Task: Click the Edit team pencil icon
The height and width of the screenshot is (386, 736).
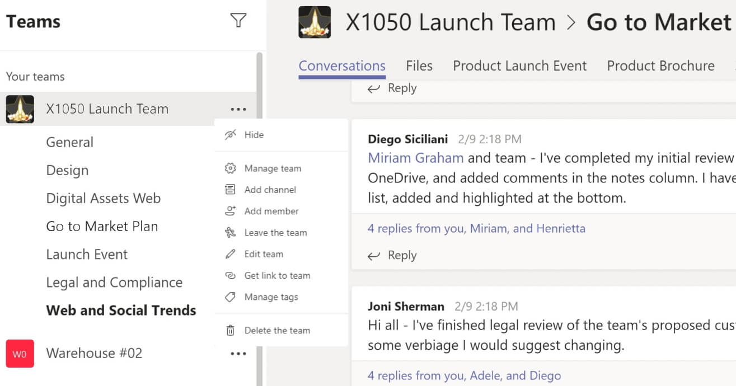Action: pyautogui.click(x=230, y=254)
